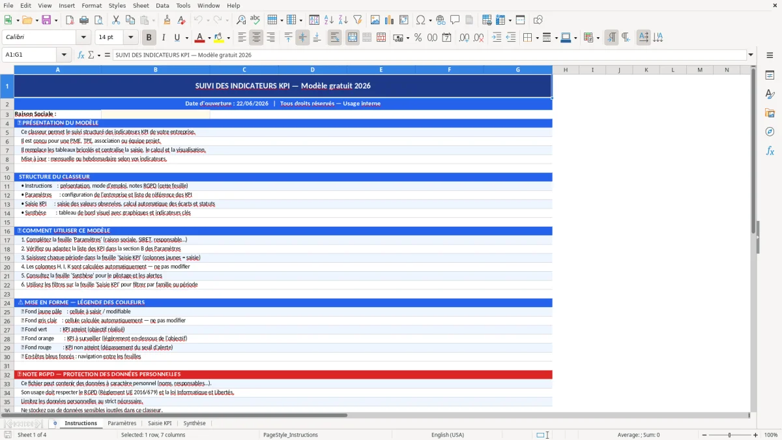This screenshot has width=782, height=440.
Task: Expand the Name Box dropdown arrow
Action: coord(64,55)
